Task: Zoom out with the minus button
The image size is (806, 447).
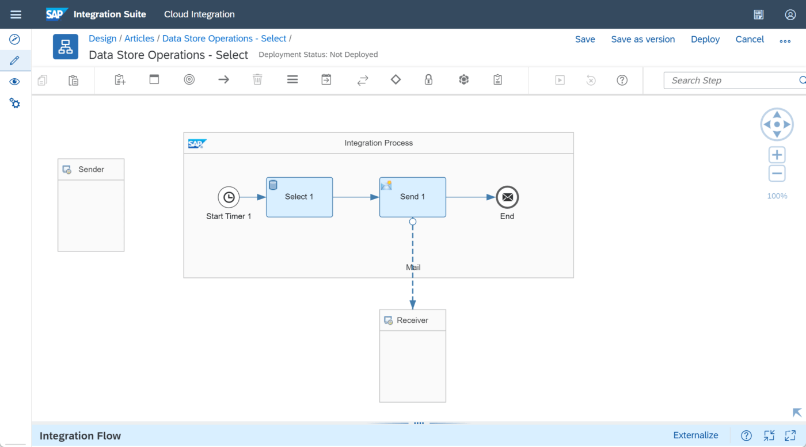Action: pos(777,173)
